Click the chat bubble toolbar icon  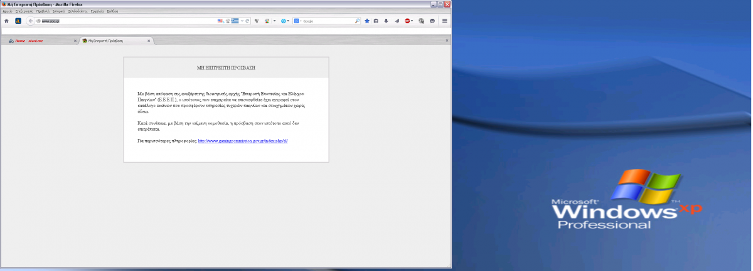(x=432, y=21)
